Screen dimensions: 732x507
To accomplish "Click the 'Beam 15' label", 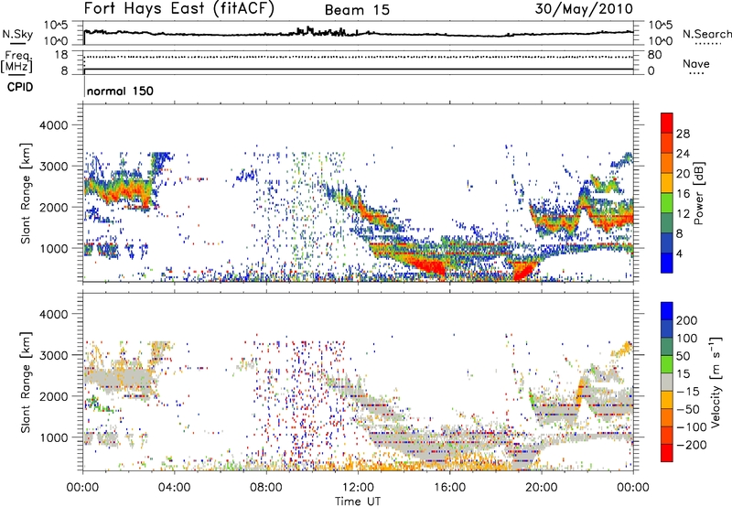I will [x=357, y=10].
